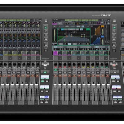Tap the ch13 label in the EQ graph

[74, 32]
